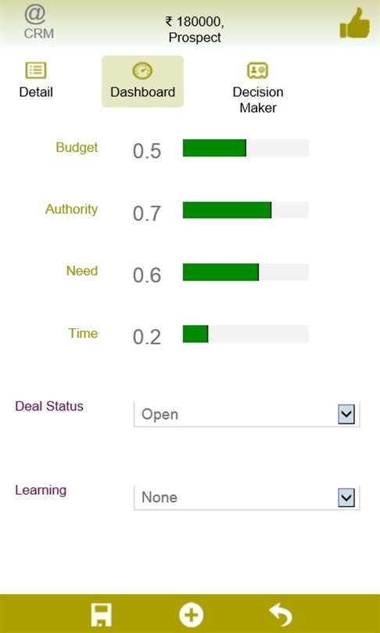380x633 pixels.
Task: Click the save floppy disk icon
Action: pos(101,615)
